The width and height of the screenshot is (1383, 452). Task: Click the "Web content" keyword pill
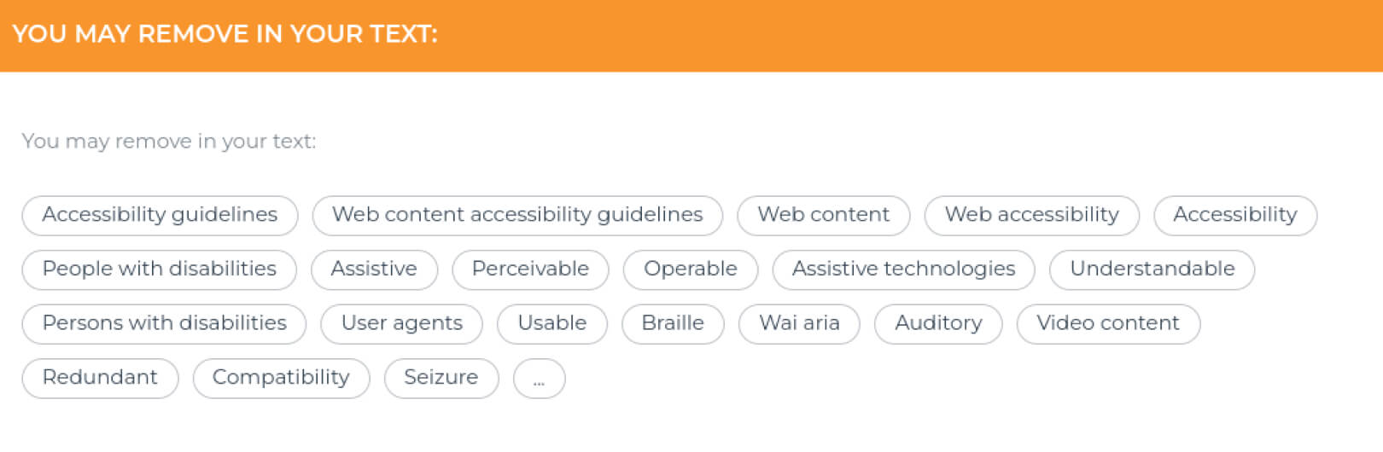[823, 215]
